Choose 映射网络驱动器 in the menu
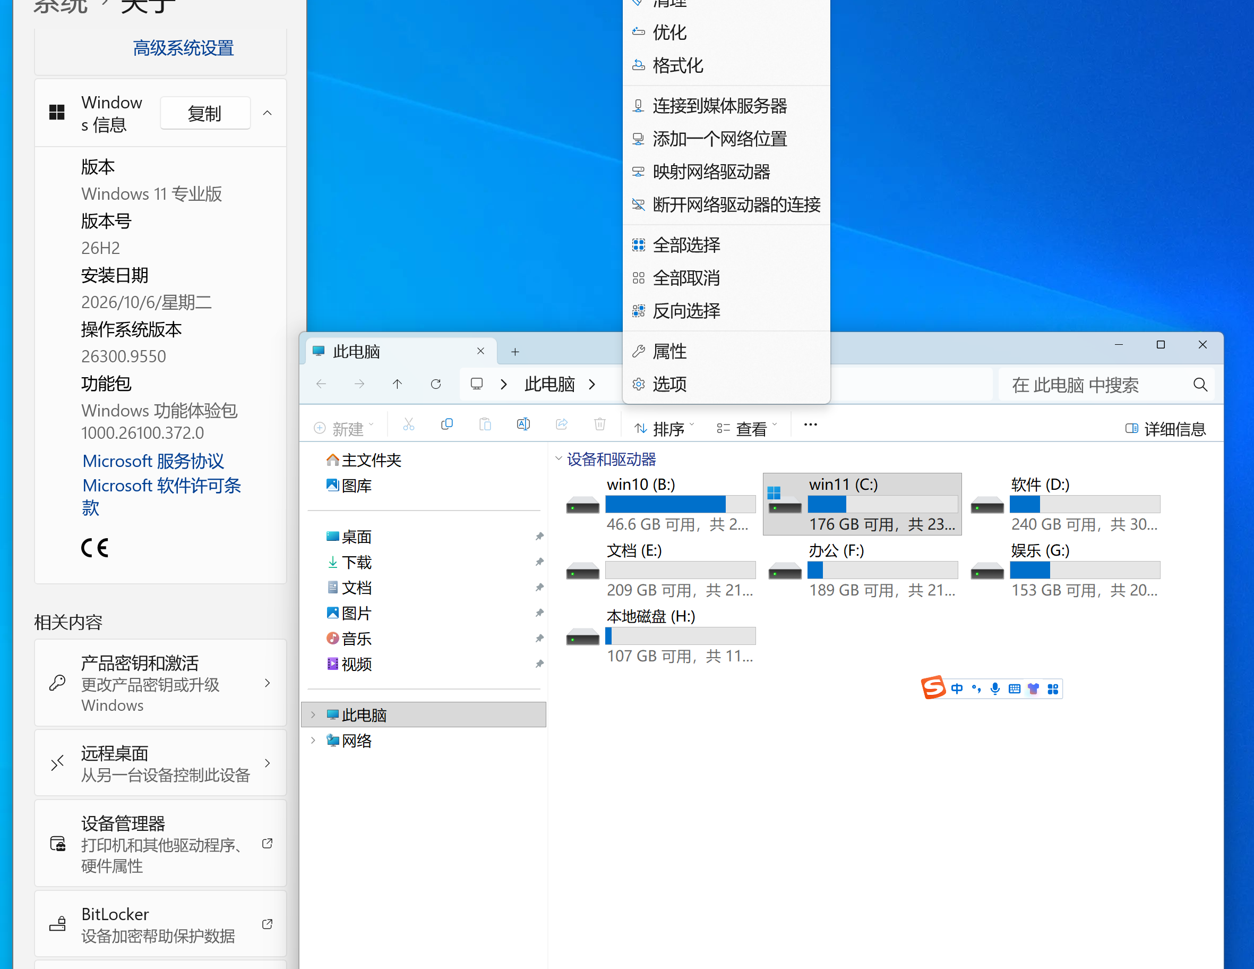1254x969 pixels. 726,172
